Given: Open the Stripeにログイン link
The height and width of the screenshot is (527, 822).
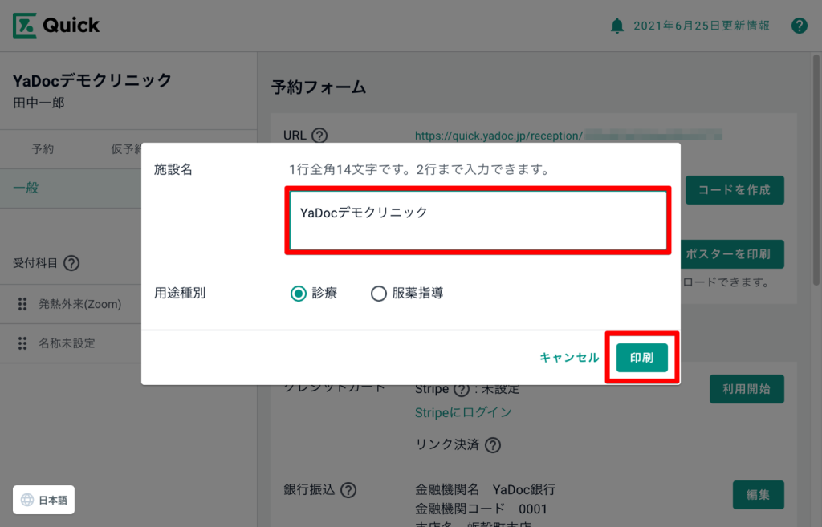Looking at the screenshot, I should pyautogui.click(x=463, y=412).
